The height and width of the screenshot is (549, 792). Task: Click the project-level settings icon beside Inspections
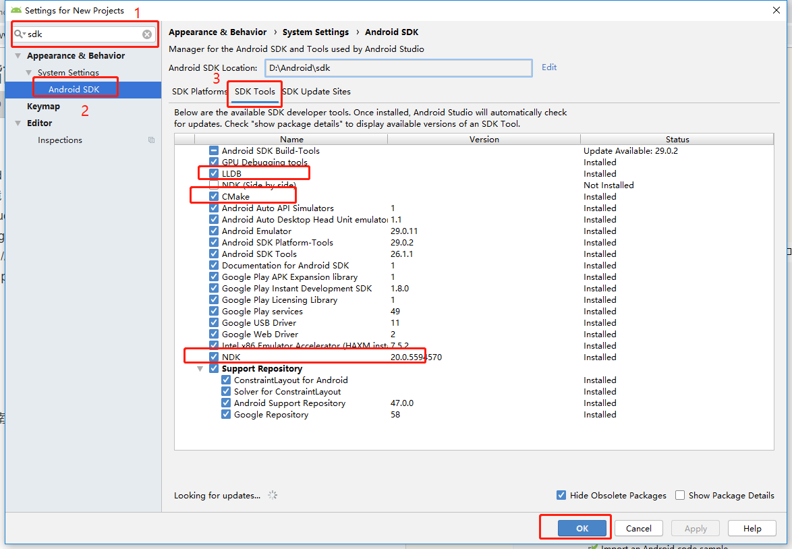pos(151,140)
